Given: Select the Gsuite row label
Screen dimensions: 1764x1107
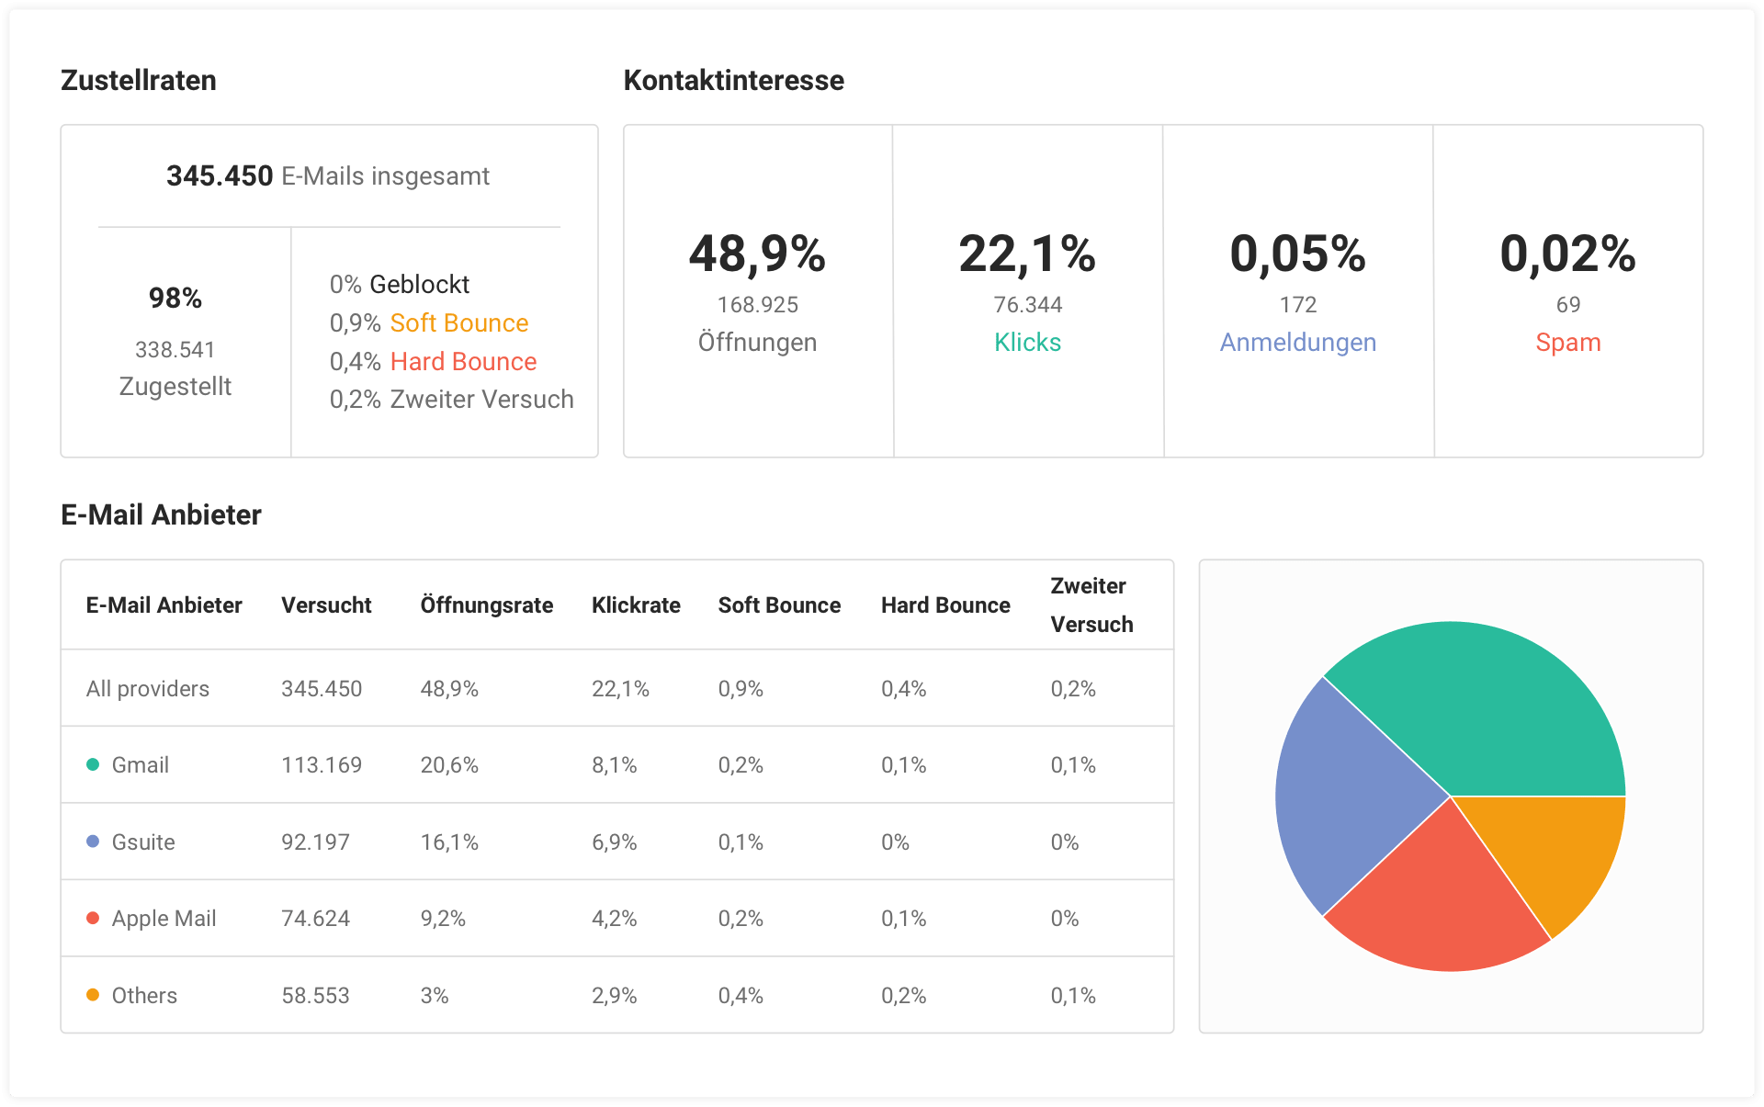Looking at the screenshot, I should (x=143, y=842).
